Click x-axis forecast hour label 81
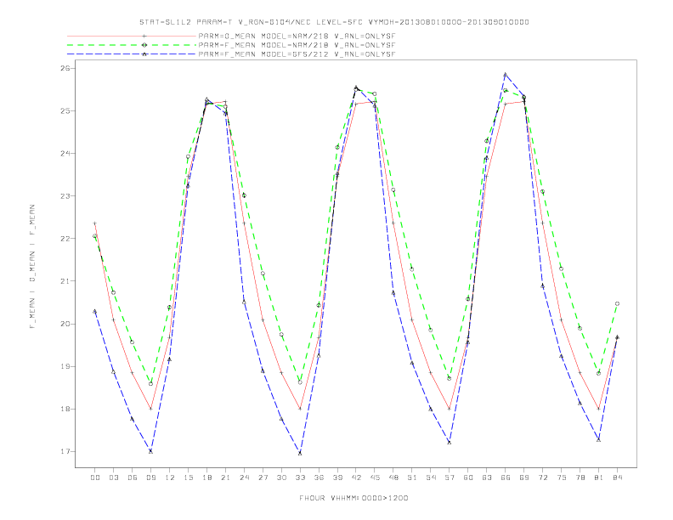 coord(599,478)
